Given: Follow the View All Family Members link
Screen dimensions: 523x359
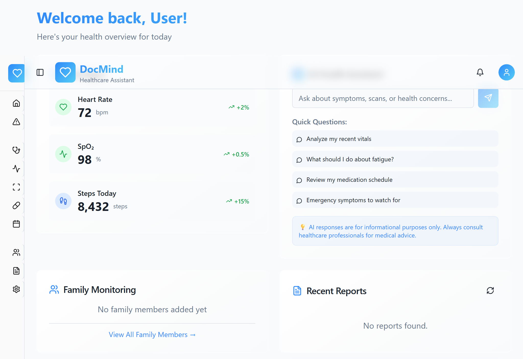Looking at the screenshot, I should pyautogui.click(x=152, y=335).
